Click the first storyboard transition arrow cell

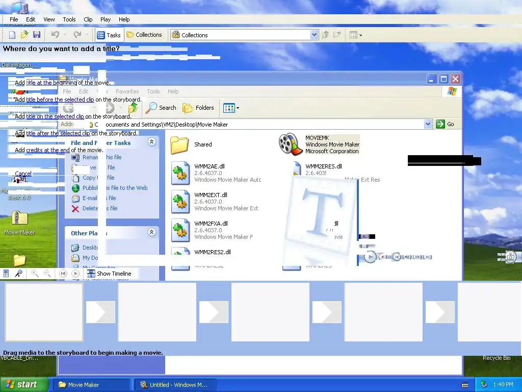click(100, 312)
